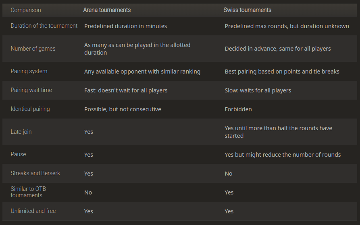The height and width of the screenshot is (225, 360).
Task: Click the 'Unlimited and free' row label
Action: point(33,211)
